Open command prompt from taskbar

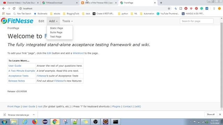coord(115,122)
